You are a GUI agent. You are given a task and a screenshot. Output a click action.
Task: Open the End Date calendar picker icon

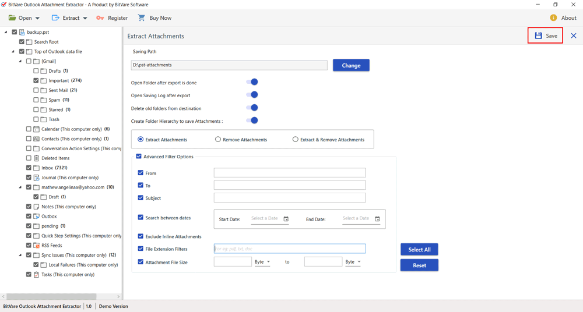(377, 219)
